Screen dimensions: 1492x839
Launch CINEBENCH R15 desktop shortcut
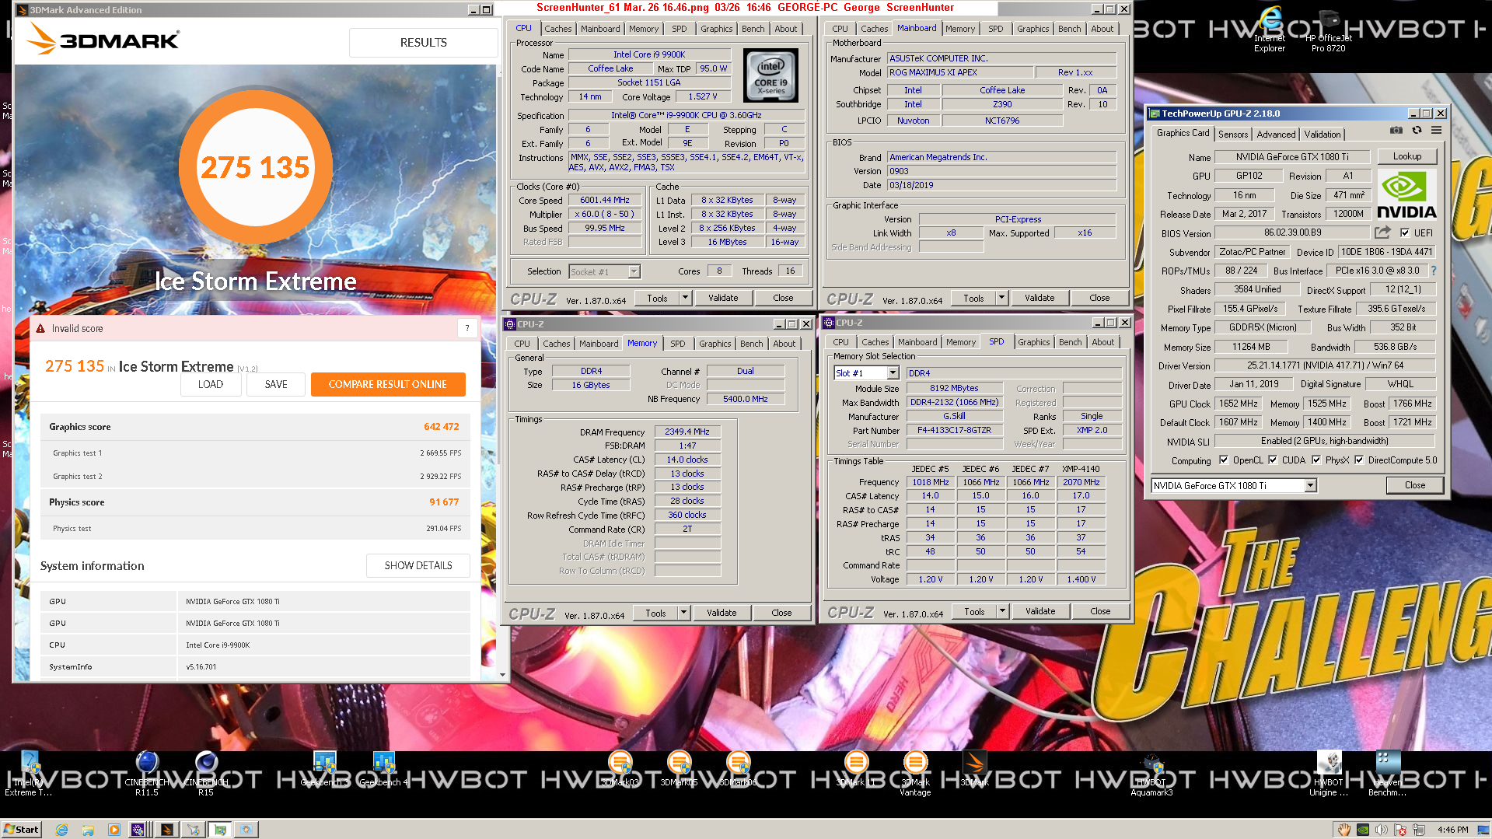click(206, 774)
